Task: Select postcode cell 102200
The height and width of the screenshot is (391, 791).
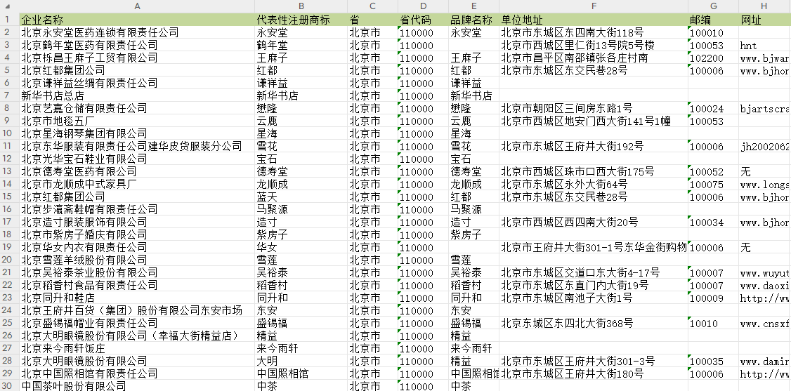Action: click(713, 58)
